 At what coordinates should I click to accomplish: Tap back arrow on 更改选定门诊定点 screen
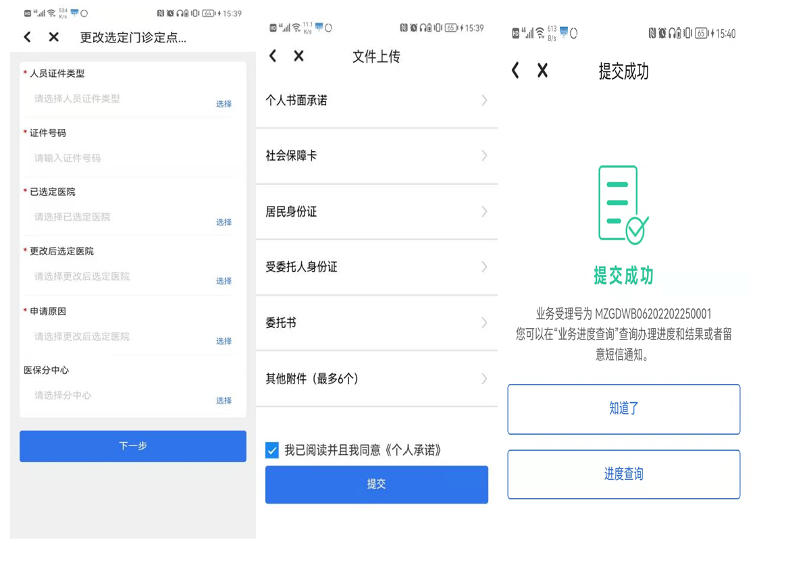[28, 37]
